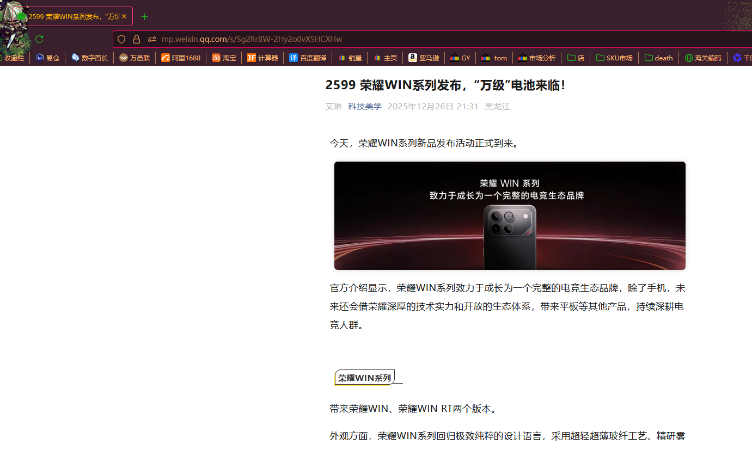Open tom bookmark
This screenshot has height=450, width=752.
click(494, 58)
